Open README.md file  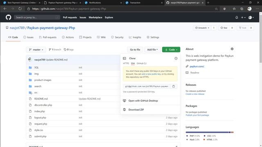click(41, 99)
